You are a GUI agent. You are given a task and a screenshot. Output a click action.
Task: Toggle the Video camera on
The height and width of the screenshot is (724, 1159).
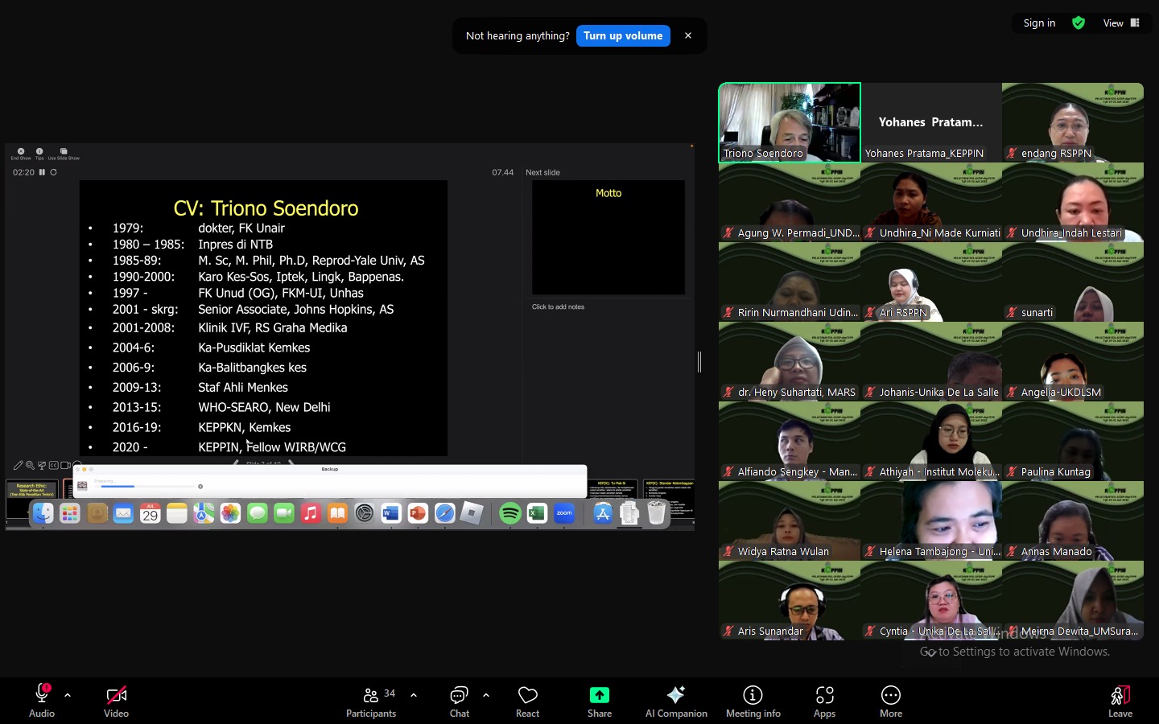(x=116, y=701)
